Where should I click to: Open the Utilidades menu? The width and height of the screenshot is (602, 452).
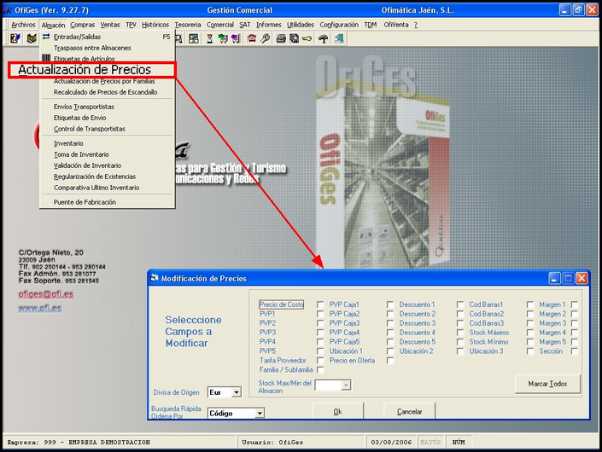point(301,25)
